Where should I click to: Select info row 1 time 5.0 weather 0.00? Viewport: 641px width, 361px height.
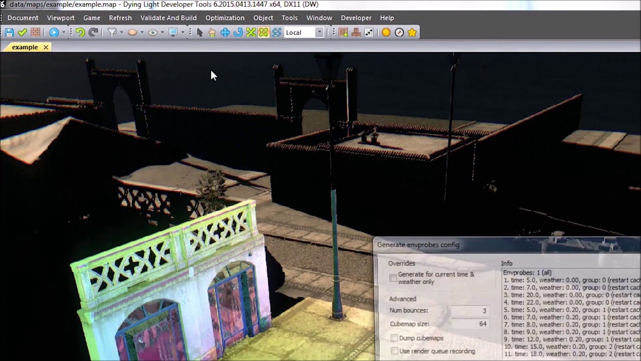tap(572, 280)
